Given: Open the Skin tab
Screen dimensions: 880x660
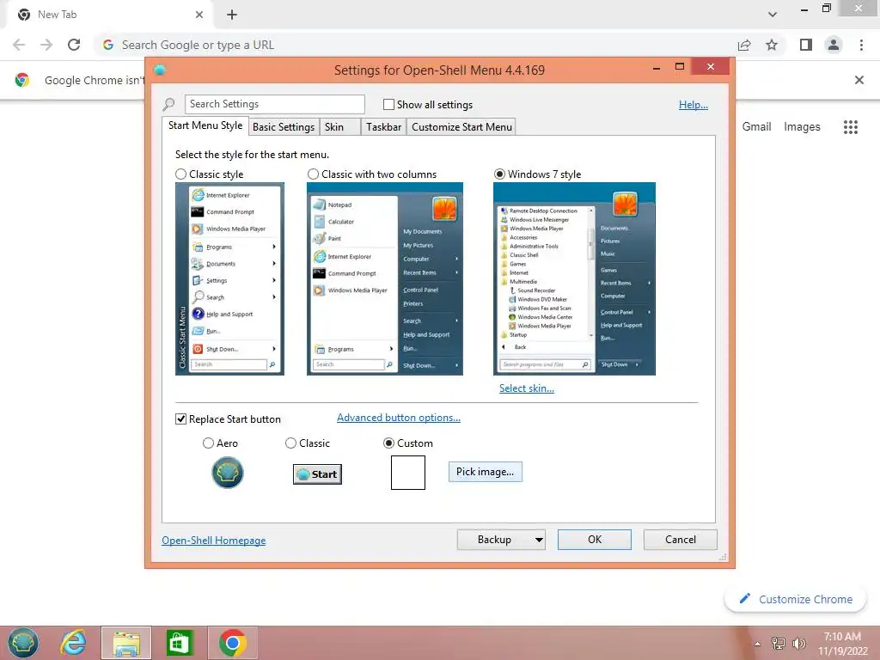Looking at the screenshot, I should click(x=340, y=127).
